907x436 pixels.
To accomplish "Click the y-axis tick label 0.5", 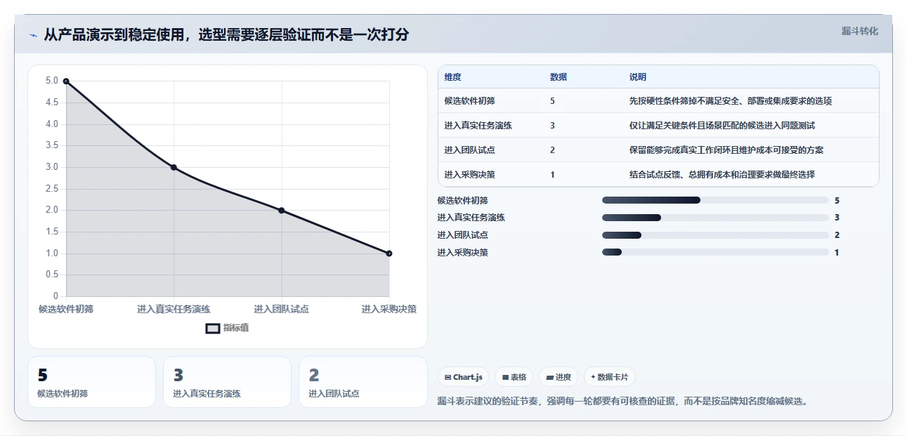I will 52,275.
